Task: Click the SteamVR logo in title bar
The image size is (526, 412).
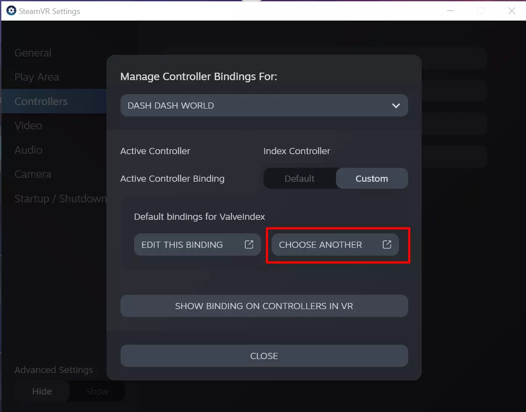Action: pos(11,11)
